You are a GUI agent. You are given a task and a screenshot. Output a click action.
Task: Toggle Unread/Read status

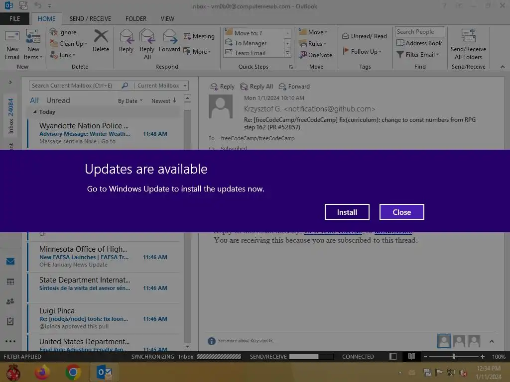364,36
